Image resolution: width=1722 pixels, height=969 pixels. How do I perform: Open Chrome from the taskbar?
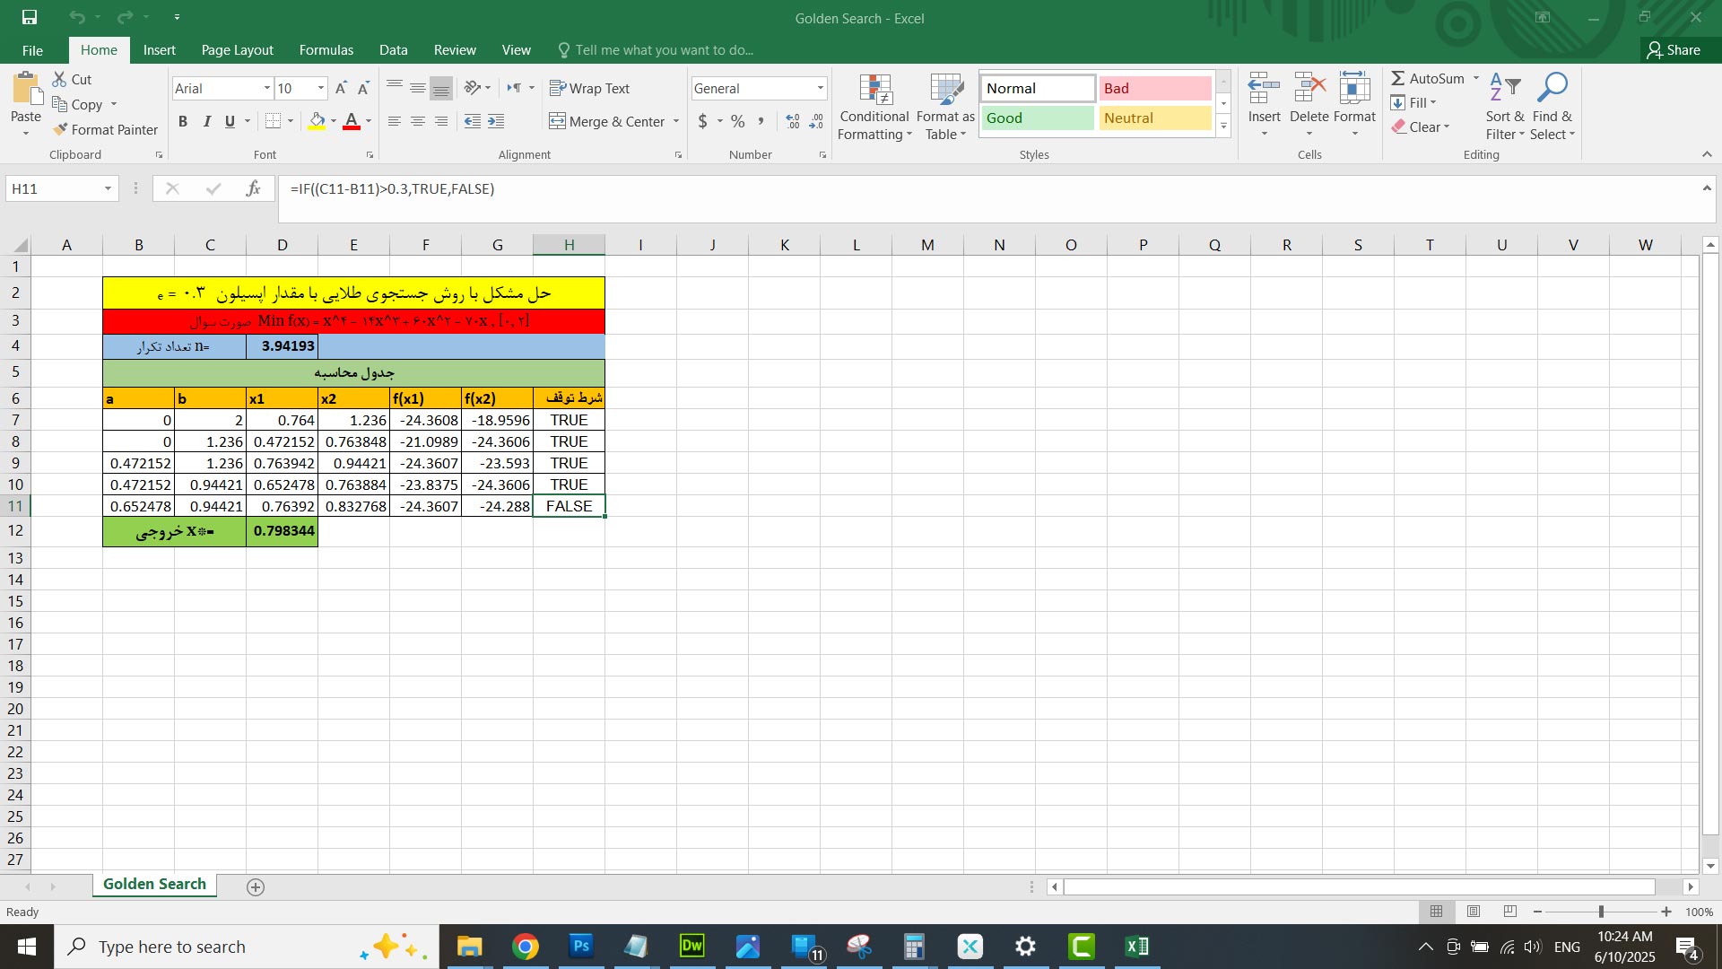[x=526, y=947]
